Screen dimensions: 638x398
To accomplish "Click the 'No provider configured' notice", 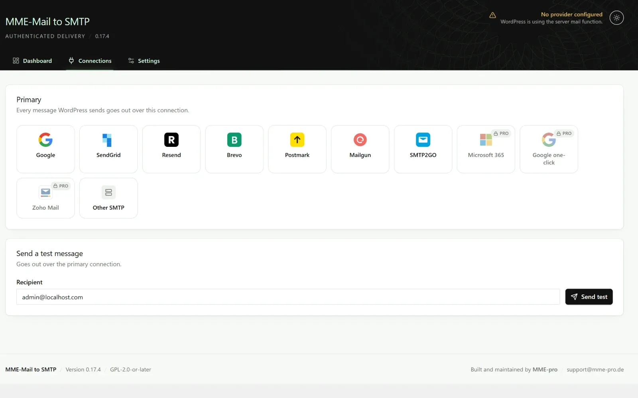I will [x=571, y=14].
